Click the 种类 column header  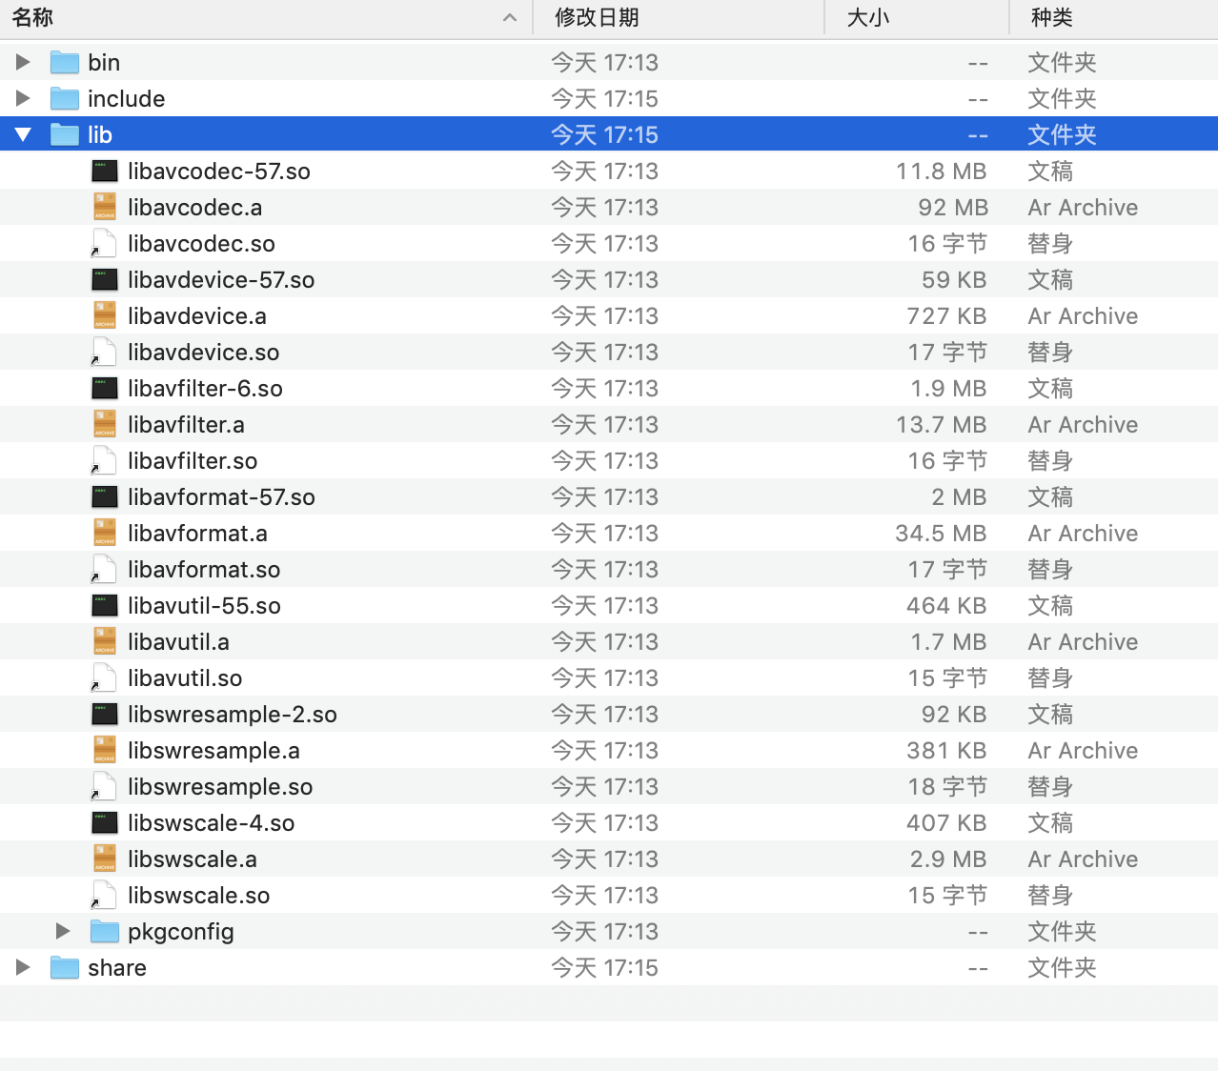click(x=1051, y=17)
